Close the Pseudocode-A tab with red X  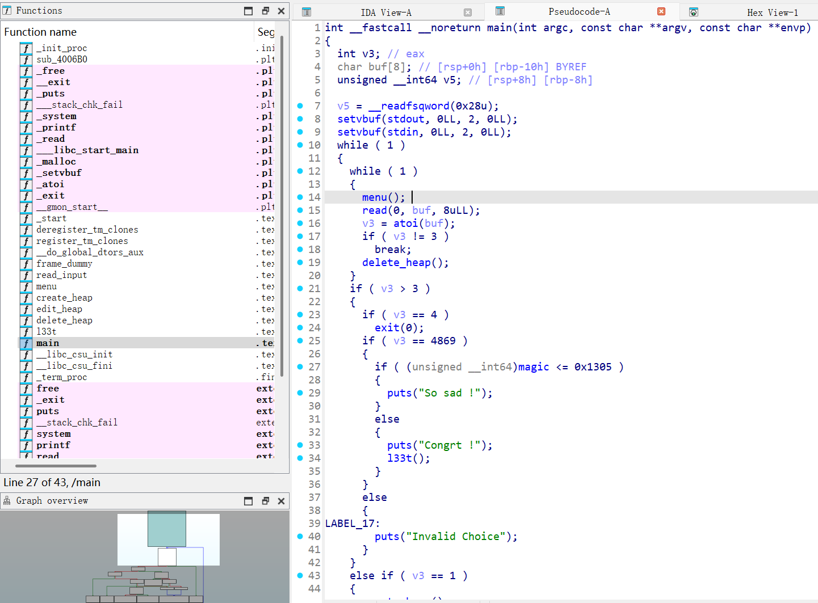661,11
